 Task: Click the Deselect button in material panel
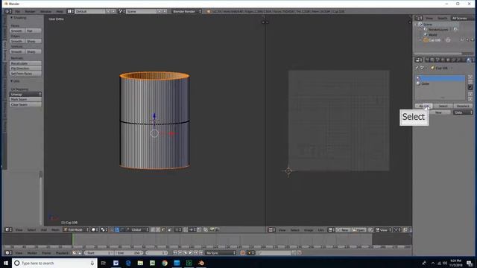click(x=463, y=106)
